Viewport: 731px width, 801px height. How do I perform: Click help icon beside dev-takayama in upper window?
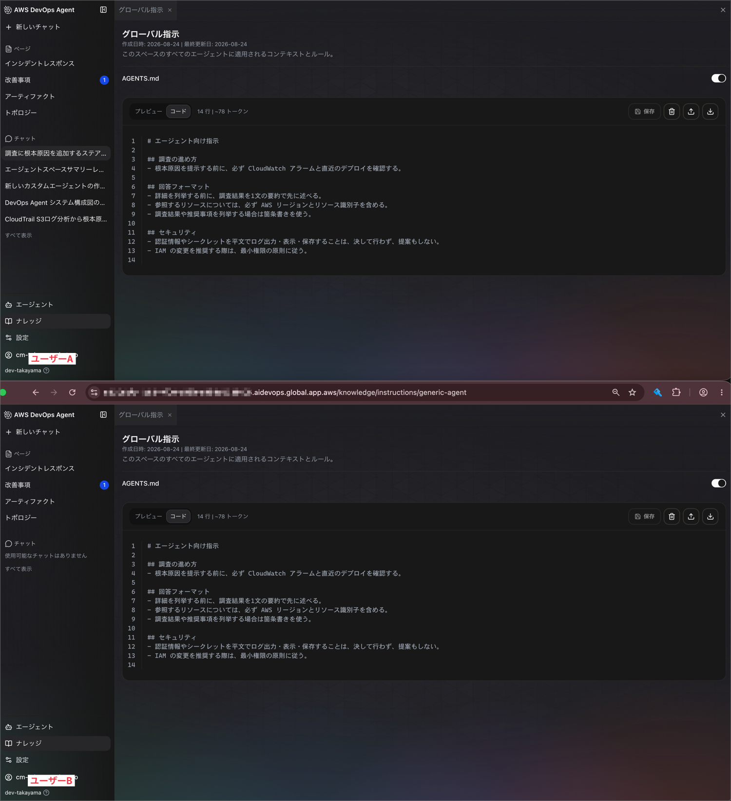coord(46,371)
